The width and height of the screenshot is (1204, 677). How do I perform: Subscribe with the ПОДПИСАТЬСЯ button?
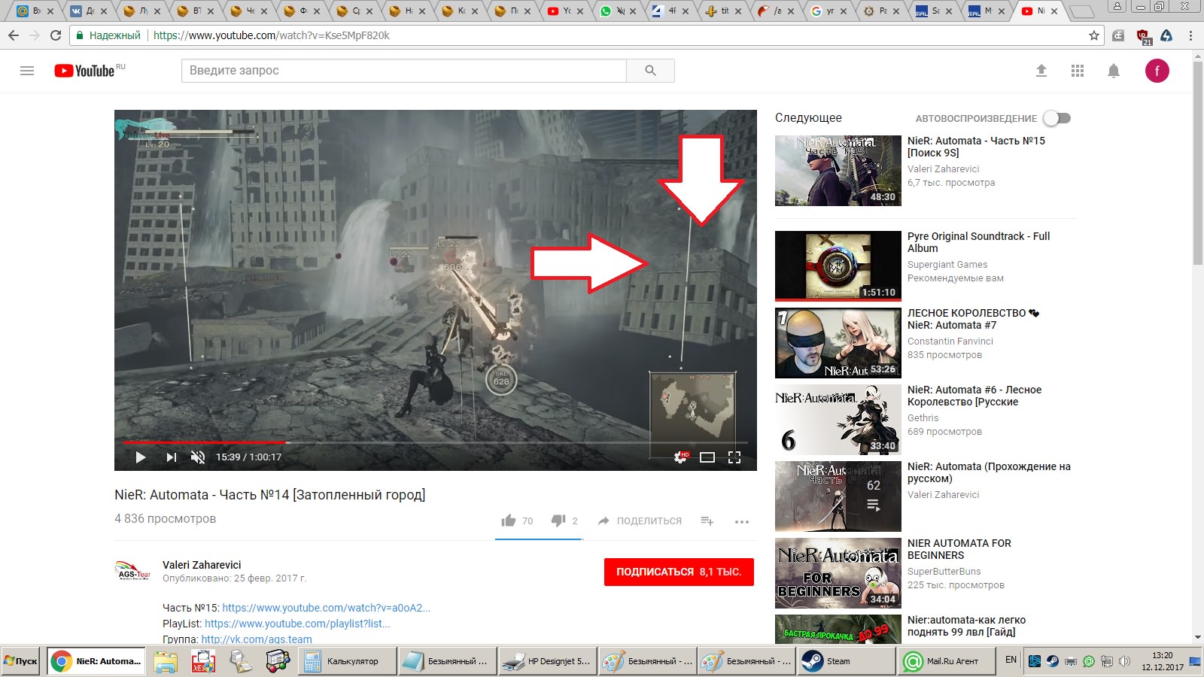[x=679, y=572]
